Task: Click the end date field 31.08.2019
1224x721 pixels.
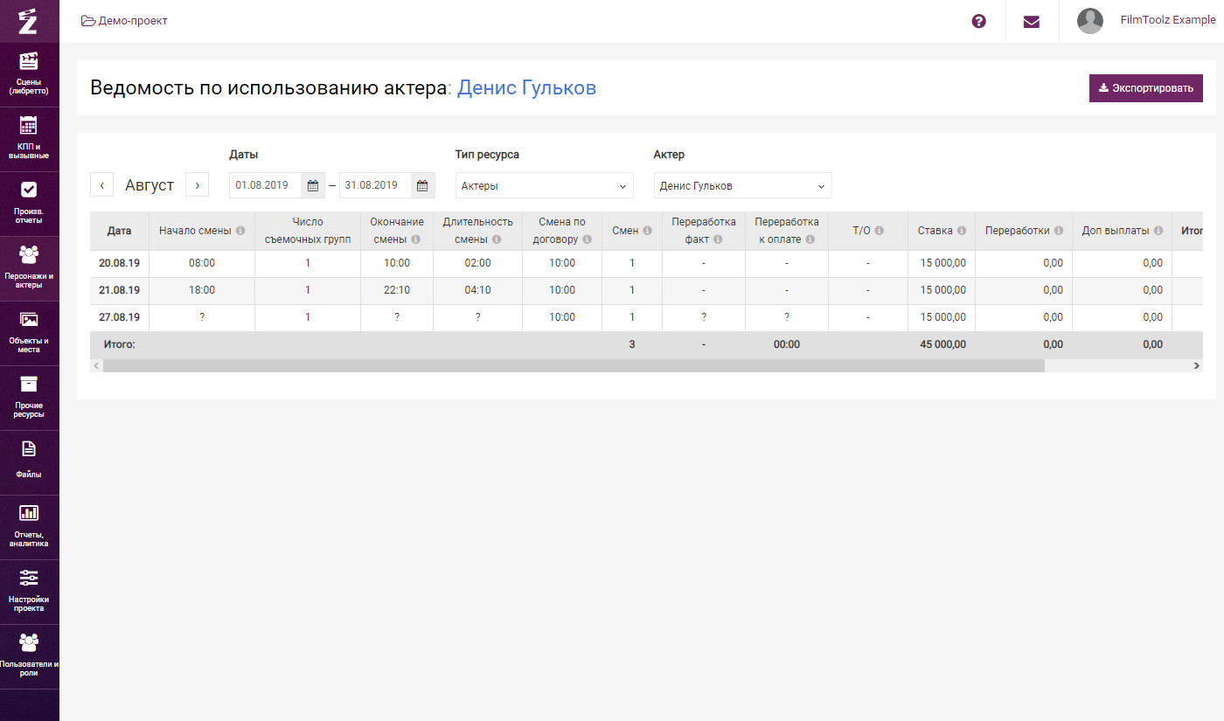Action: 375,185
